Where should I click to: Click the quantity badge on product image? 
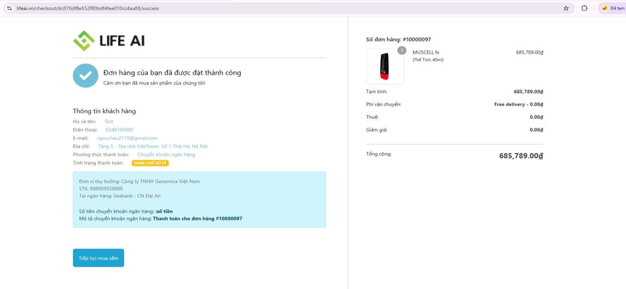click(402, 50)
